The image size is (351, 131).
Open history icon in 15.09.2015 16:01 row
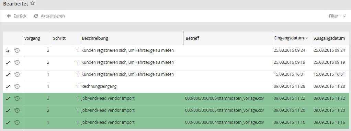[x=17, y=74]
